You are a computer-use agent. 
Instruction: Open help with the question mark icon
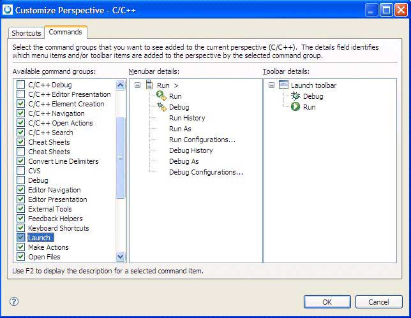click(x=14, y=301)
